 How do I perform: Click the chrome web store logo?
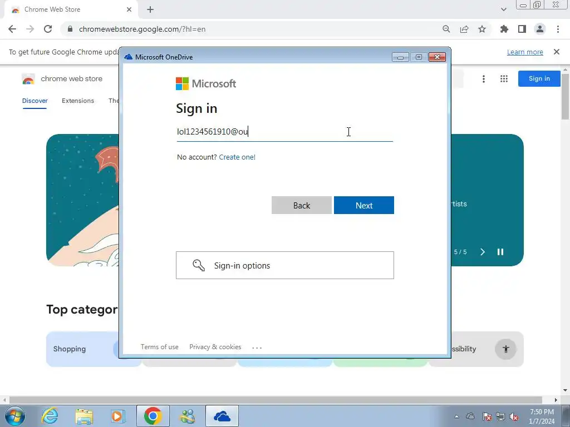coord(62,79)
